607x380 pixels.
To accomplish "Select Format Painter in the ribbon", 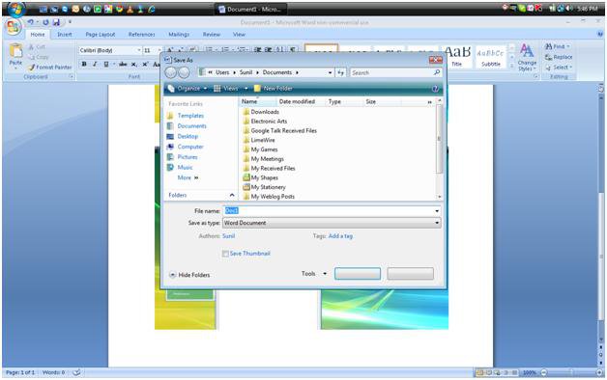I will click(50, 68).
